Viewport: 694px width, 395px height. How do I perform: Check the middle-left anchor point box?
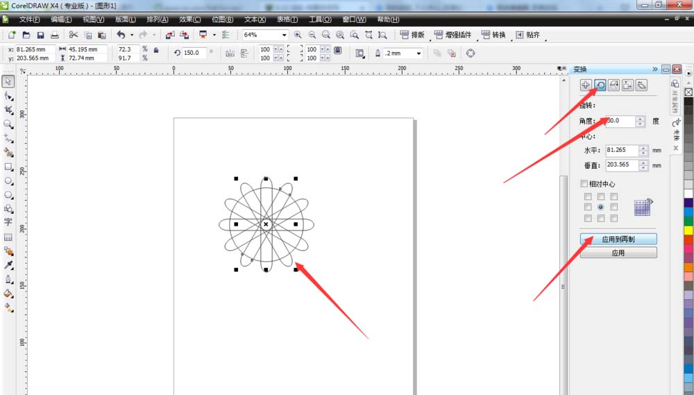tap(588, 207)
